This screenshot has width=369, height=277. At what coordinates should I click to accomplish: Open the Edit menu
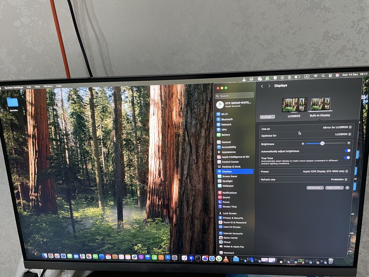[29, 87]
